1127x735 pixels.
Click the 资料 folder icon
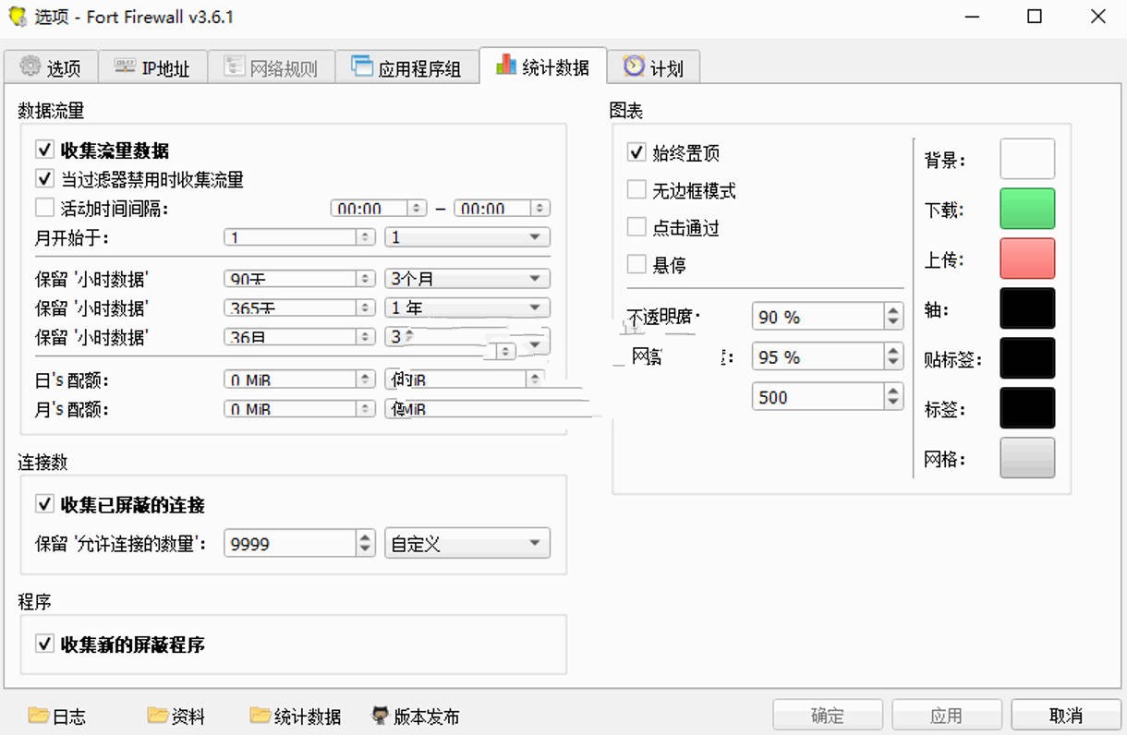pos(158,715)
